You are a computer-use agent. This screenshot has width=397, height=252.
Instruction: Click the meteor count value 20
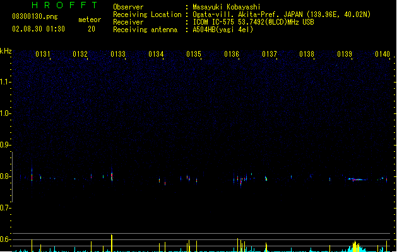[x=92, y=29]
